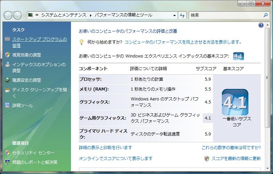Click the disk cleanup icon in sidebar
Screen dimensions: 273x174
coord(7,90)
